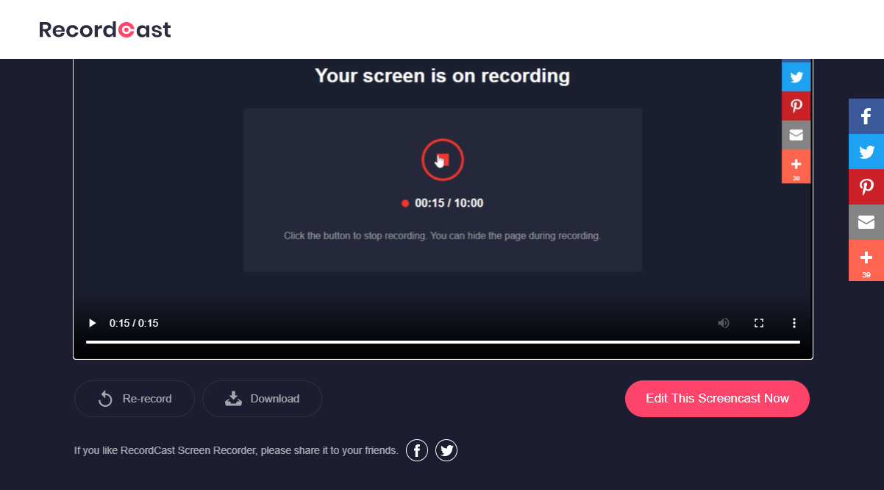Image resolution: width=884 pixels, height=490 pixels.
Task: Play the recorded screencast video
Action: point(92,323)
